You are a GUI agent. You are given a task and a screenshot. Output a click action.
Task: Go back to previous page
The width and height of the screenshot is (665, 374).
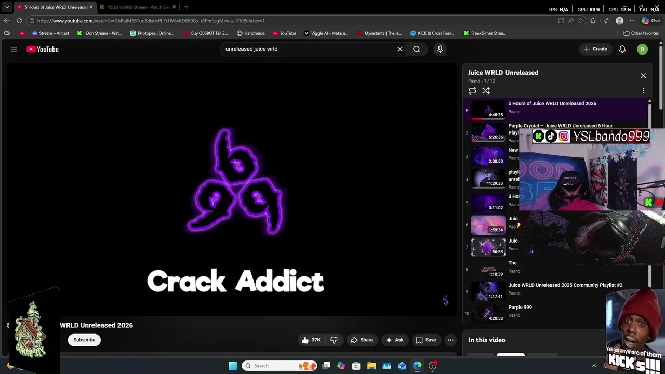pos(7,21)
